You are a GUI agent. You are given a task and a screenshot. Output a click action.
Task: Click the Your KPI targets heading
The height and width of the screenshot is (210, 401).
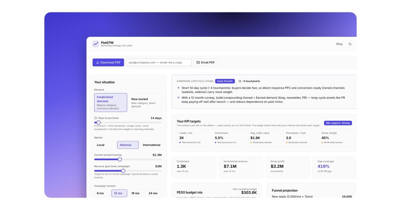coord(189,121)
